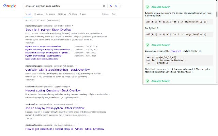218x136 pixels.
Task: Expand dropdown arrow next to tagged sorting URL
Action: point(69,87)
